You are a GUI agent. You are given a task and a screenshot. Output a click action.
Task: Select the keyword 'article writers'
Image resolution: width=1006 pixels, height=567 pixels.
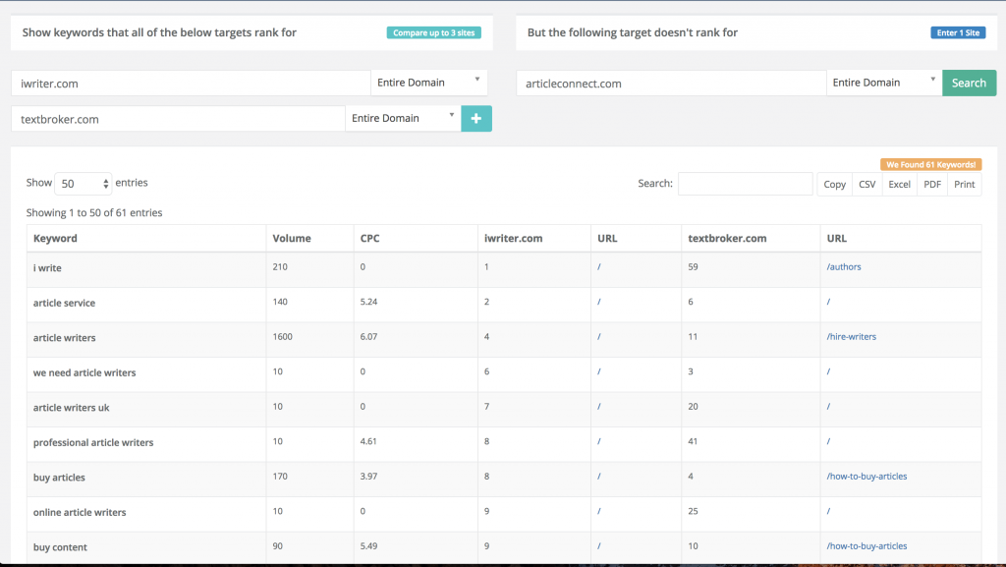pyautogui.click(x=64, y=338)
